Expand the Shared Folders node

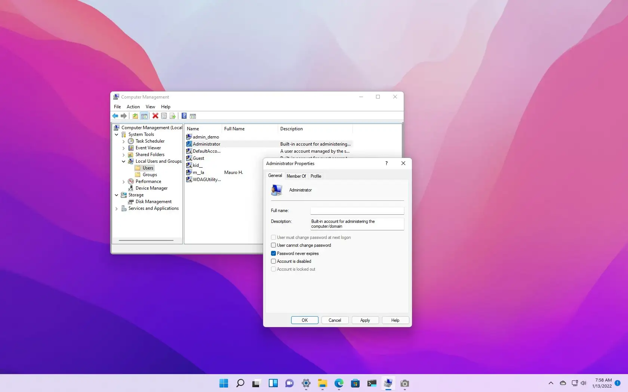point(124,155)
